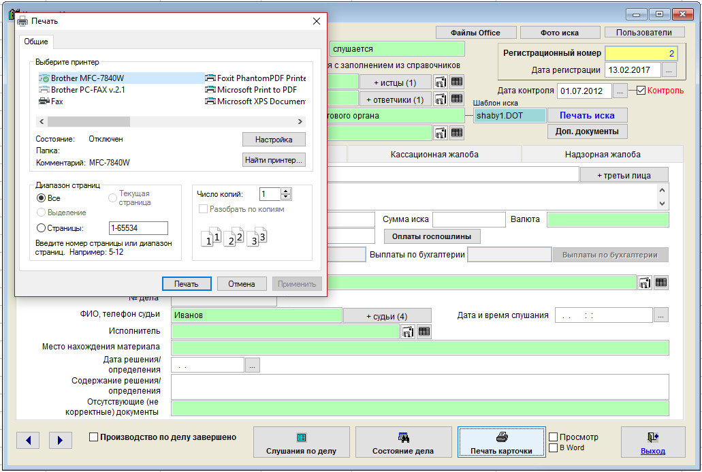Click the Слушания по делу button icon
This screenshot has height=472, width=702.
[302, 437]
